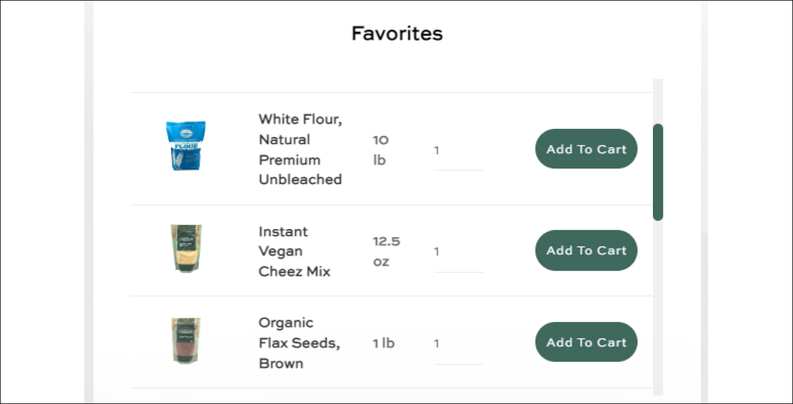Click the 10 lb size label
Screen dimensions: 793x404
380,150
